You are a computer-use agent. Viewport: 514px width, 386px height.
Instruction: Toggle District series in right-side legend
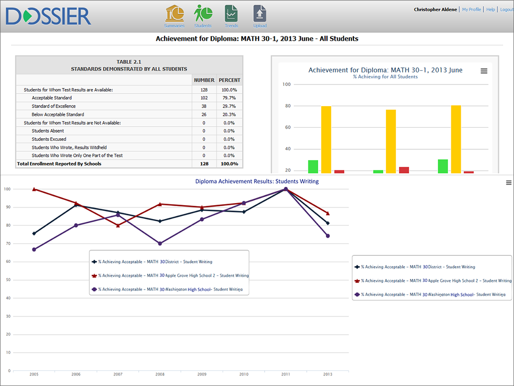click(418, 267)
